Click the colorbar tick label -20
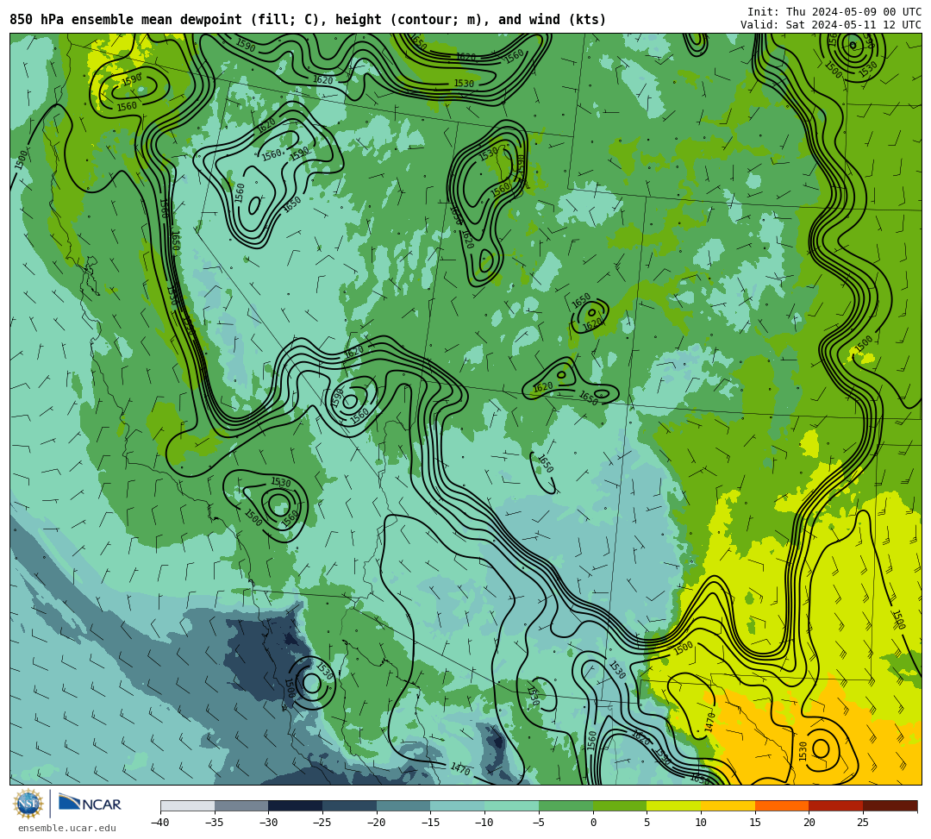This screenshot has height=839, width=931. [x=377, y=823]
